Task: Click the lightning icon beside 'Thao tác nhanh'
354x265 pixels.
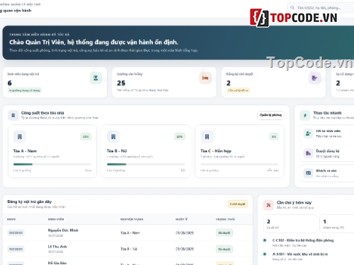Action: tap(305, 115)
